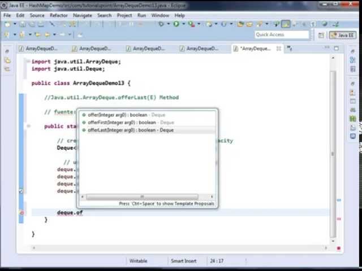Screen dimensions: 362x271
Task: Click the error marker beside deque.of line
Action: pos(21,213)
